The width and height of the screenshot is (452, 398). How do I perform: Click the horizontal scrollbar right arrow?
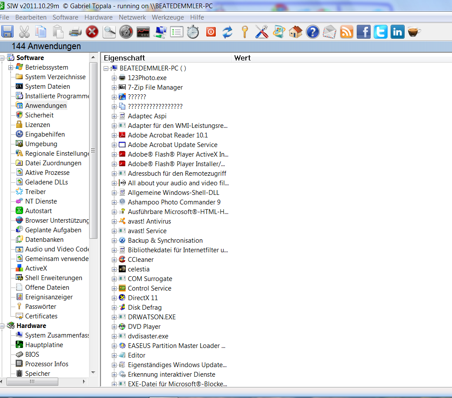[84, 381]
